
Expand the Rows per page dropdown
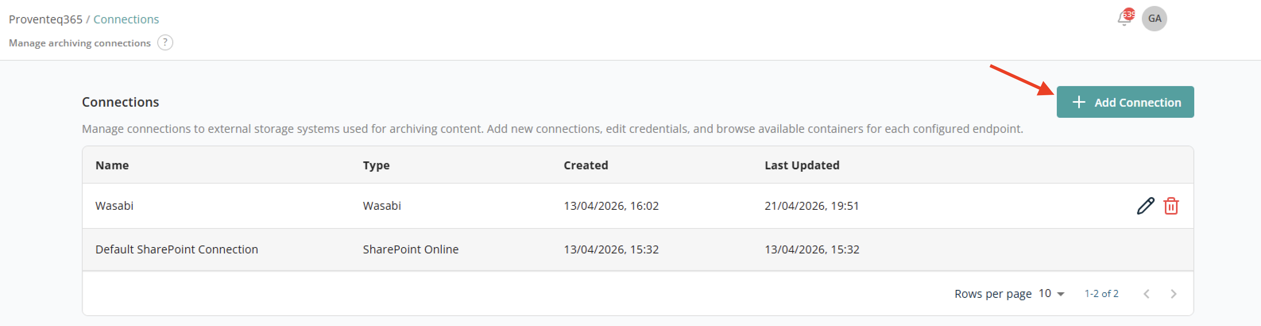click(x=1052, y=293)
